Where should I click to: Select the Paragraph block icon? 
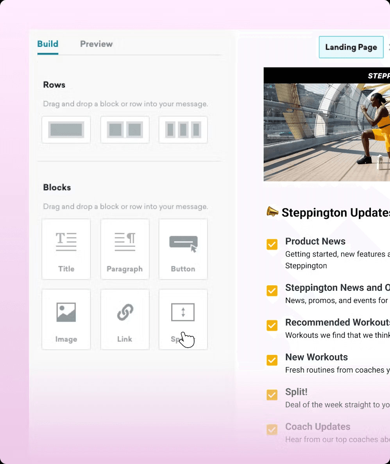pos(125,249)
